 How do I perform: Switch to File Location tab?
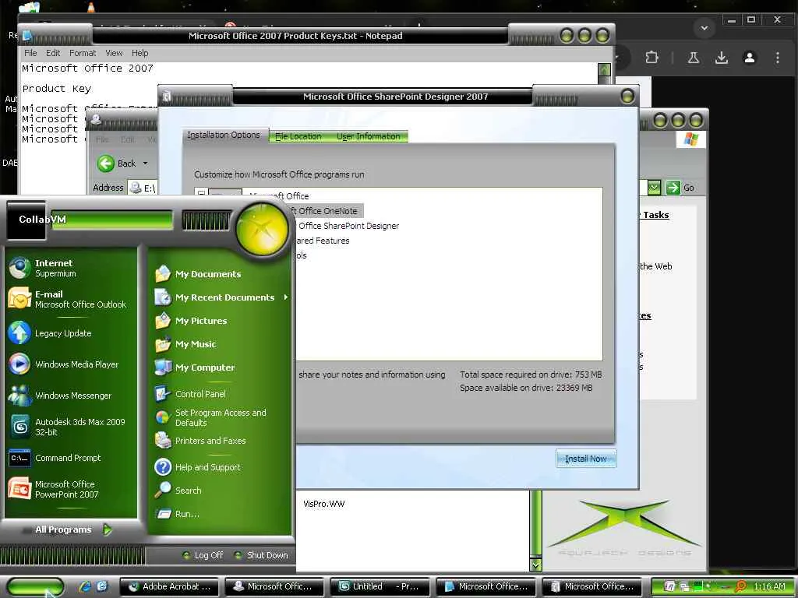click(298, 136)
